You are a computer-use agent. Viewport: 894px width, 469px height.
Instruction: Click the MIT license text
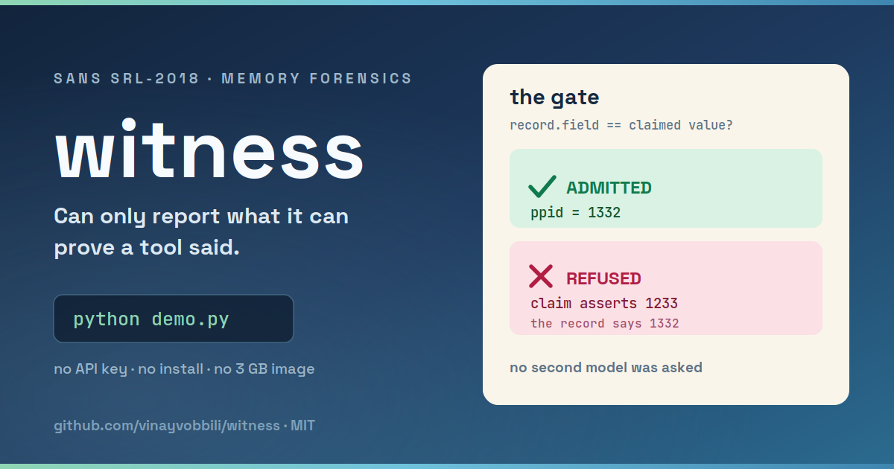coord(302,427)
